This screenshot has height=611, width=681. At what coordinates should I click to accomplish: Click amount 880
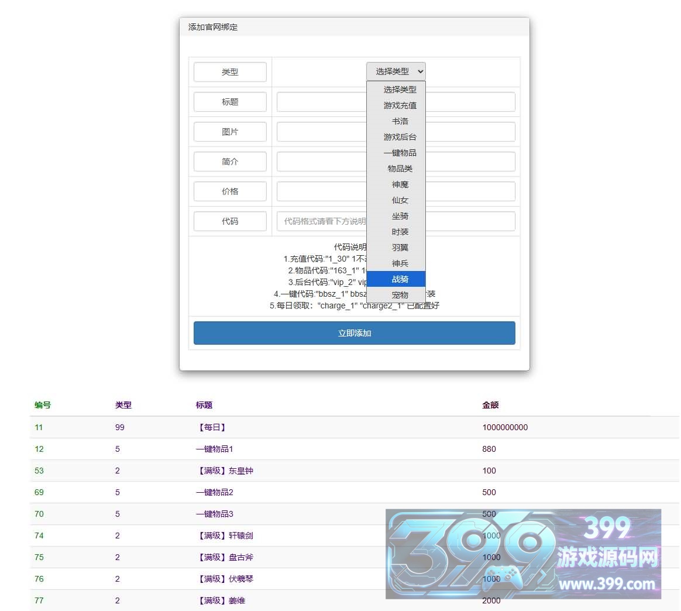pyautogui.click(x=489, y=449)
